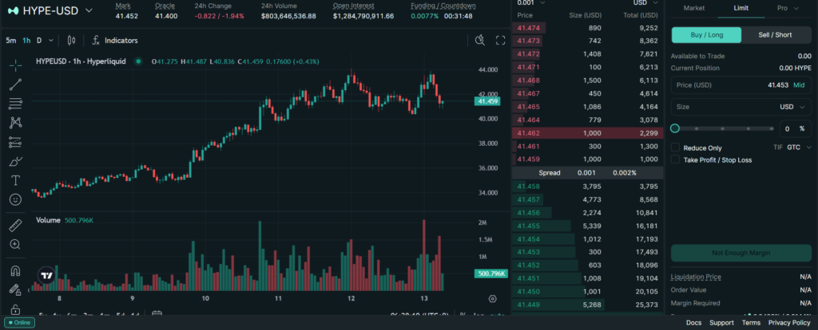Toggle the green indicator dot beside Hyperliquid

click(x=138, y=61)
